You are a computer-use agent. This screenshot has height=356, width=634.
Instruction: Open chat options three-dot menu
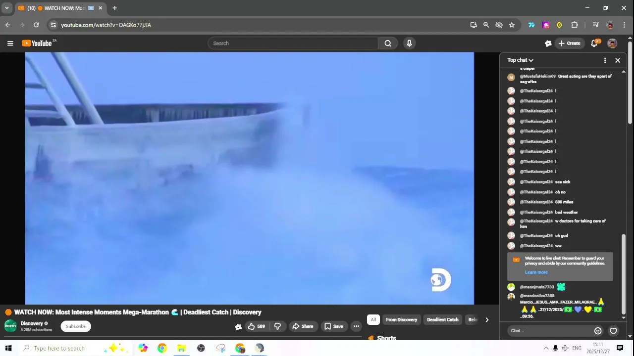click(x=605, y=60)
